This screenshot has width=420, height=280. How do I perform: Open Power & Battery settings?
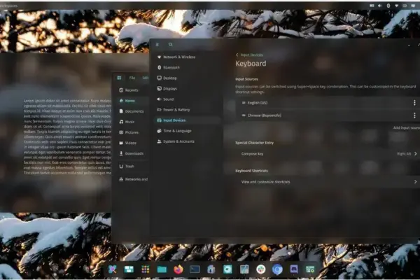click(187, 110)
